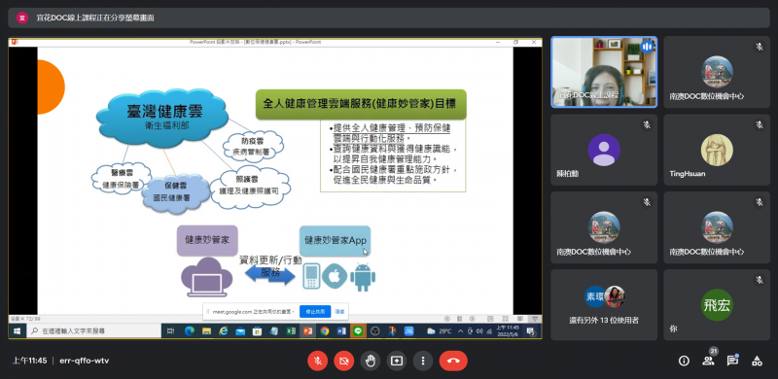Image resolution: width=778 pixels, height=379 pixels.
Task: Open Microsoft Store on the shared taskbar
Action: (257, 330)
